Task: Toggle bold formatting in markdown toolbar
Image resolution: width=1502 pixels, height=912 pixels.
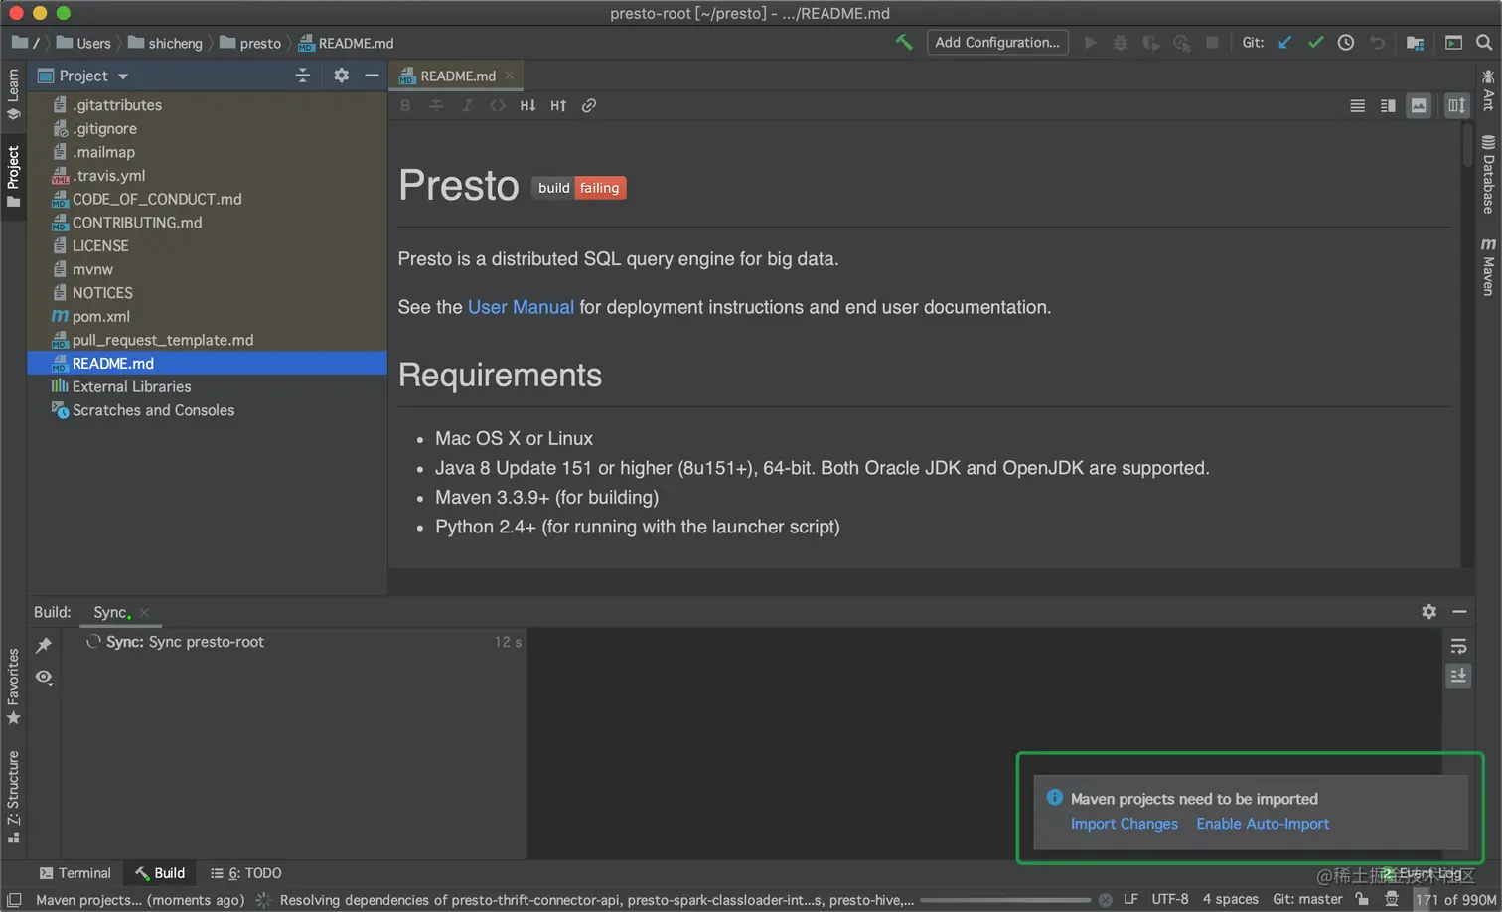Action: (405, 105)
